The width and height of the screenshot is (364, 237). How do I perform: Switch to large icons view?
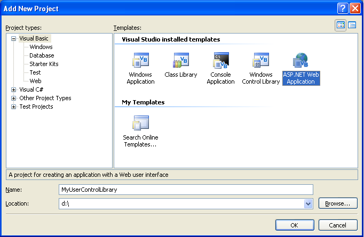click(x=341, y=25)
